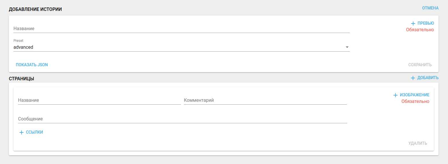The height and width of the screenshot is (164, 448).
Task: Click the plus icon beside ДОБАВИТЬ
Action: [413, 78]
